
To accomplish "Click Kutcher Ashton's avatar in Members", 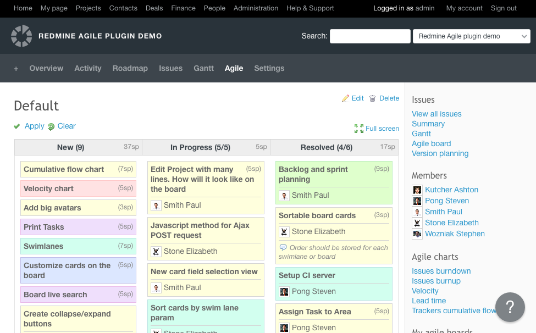I will [417, 190].
